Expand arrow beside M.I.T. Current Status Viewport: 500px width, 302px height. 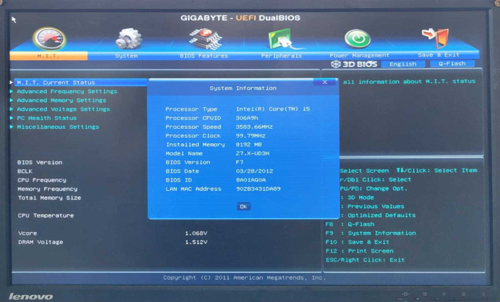click(x=11, y=83)
